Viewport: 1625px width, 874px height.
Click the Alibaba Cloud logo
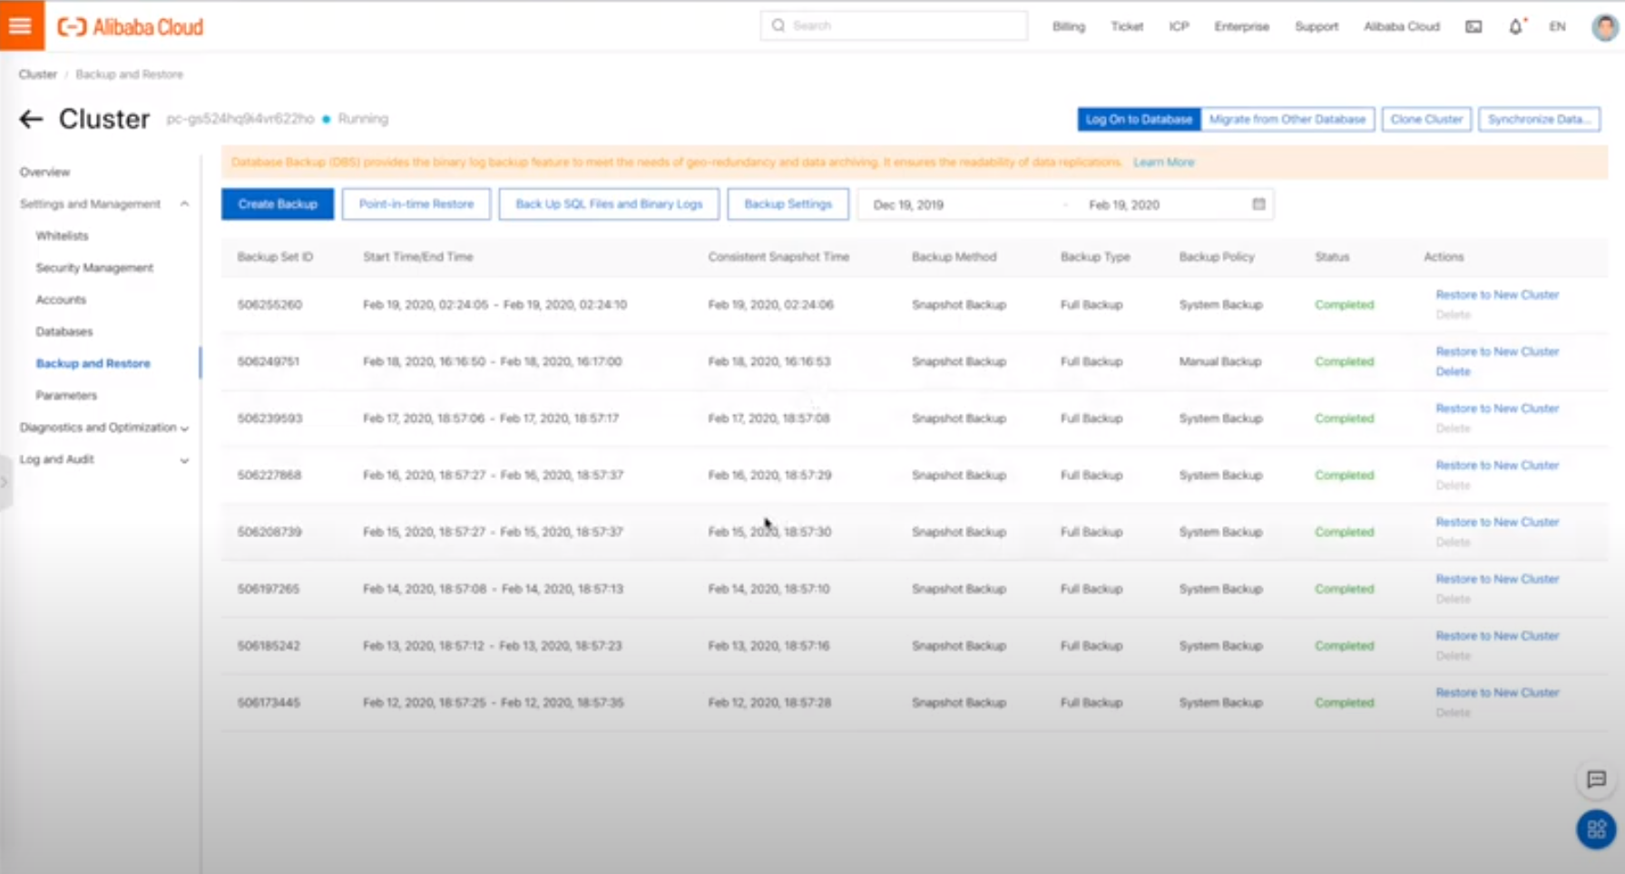click(x=130, y=25)
